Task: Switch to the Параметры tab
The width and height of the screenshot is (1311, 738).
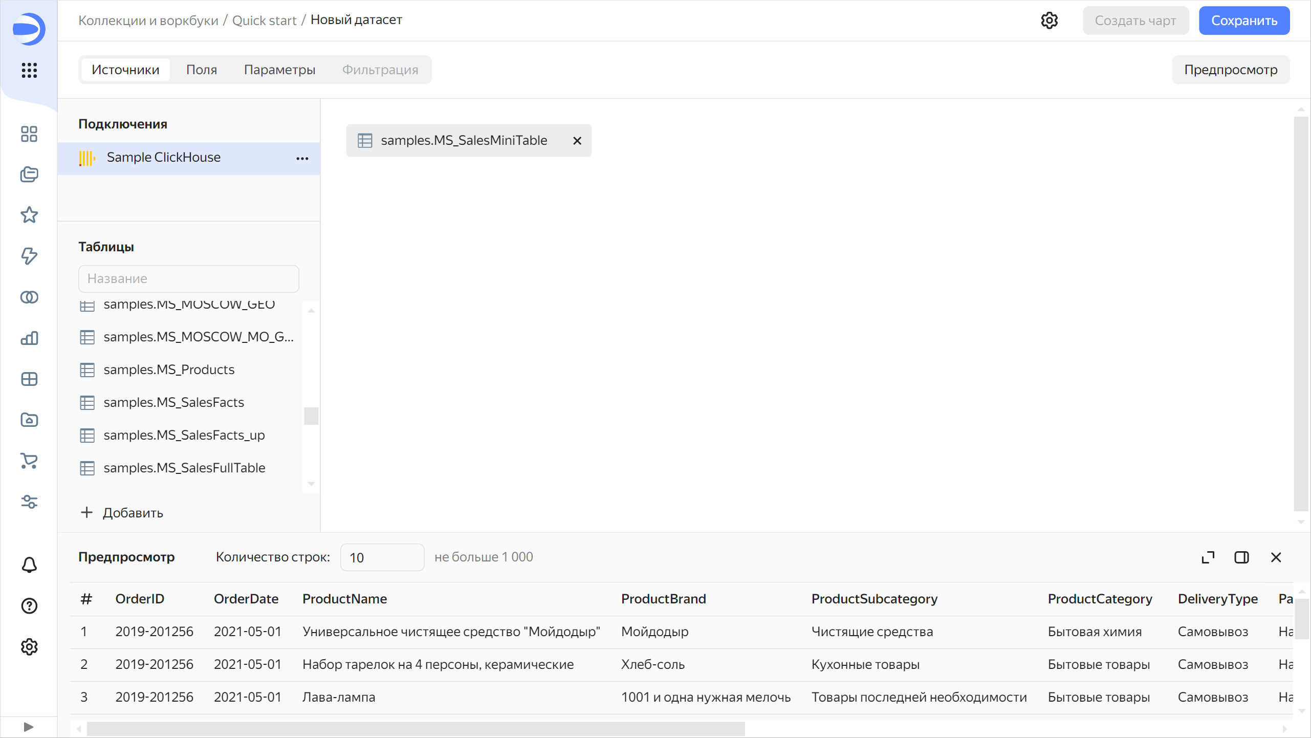Action: pos(280,70)
